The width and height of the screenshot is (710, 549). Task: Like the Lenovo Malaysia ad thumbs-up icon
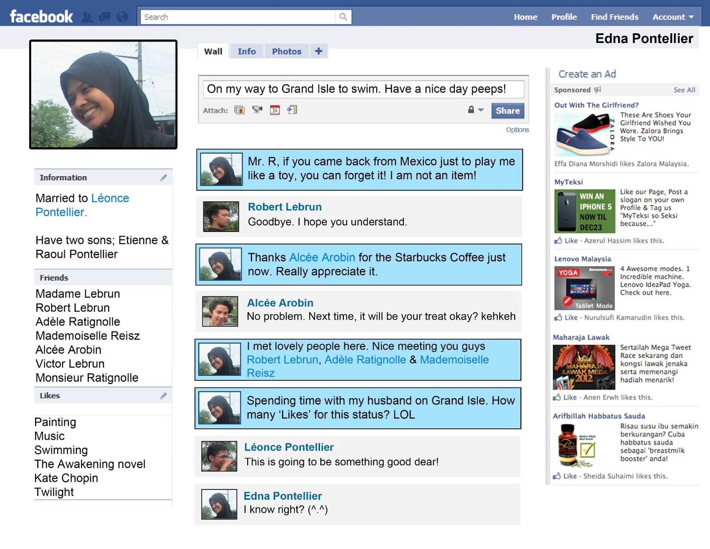558,317
